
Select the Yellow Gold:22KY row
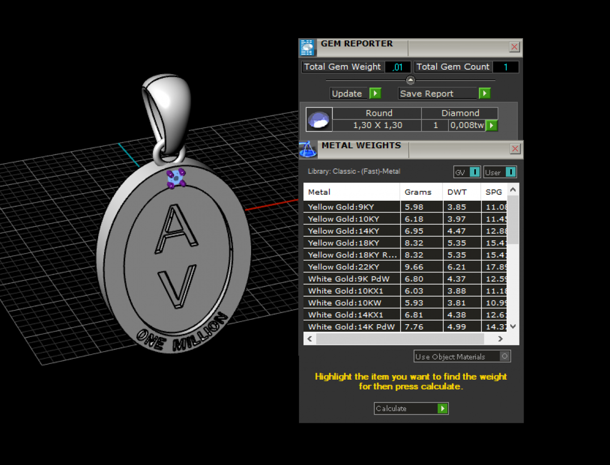tap(406, 267)
